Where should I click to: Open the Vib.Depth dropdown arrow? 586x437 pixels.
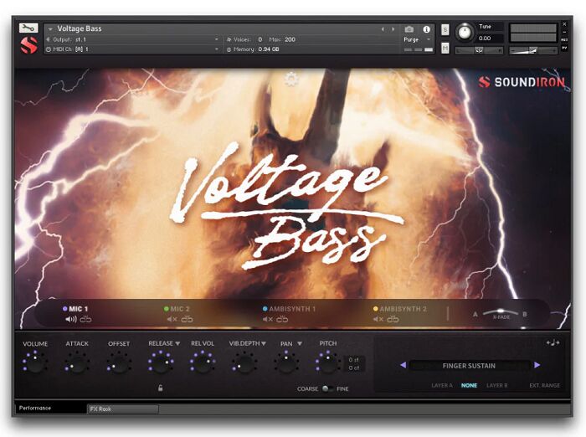click(264, 343)
